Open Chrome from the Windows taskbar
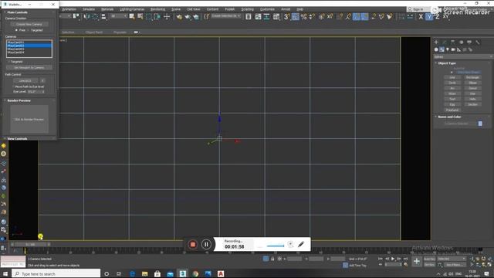494x278 pixels. 195,273
